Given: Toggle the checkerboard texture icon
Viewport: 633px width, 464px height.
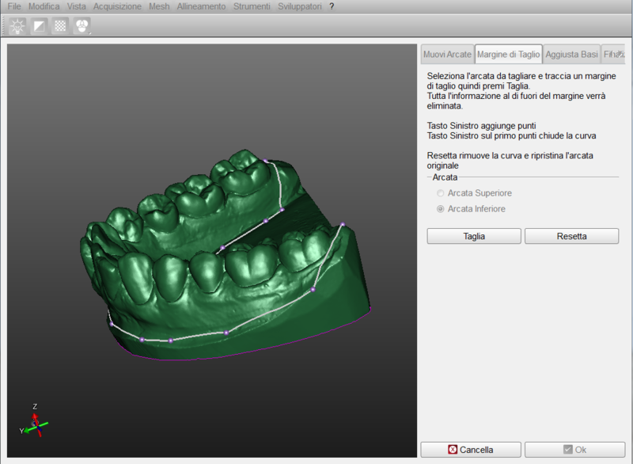Looking at the screenshot, I should 60,26.
